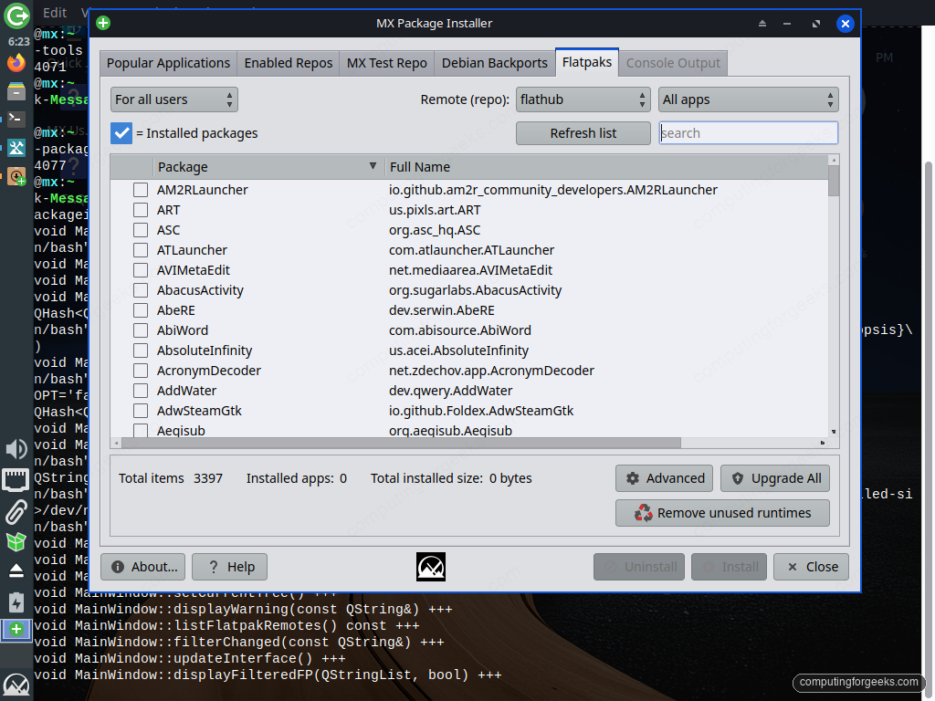Open Firefox from the side panel

point(16,63)
